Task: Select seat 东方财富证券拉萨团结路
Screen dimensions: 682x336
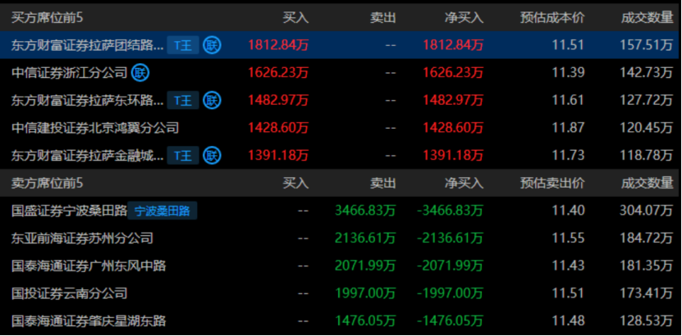Action: tap(88, 45)
